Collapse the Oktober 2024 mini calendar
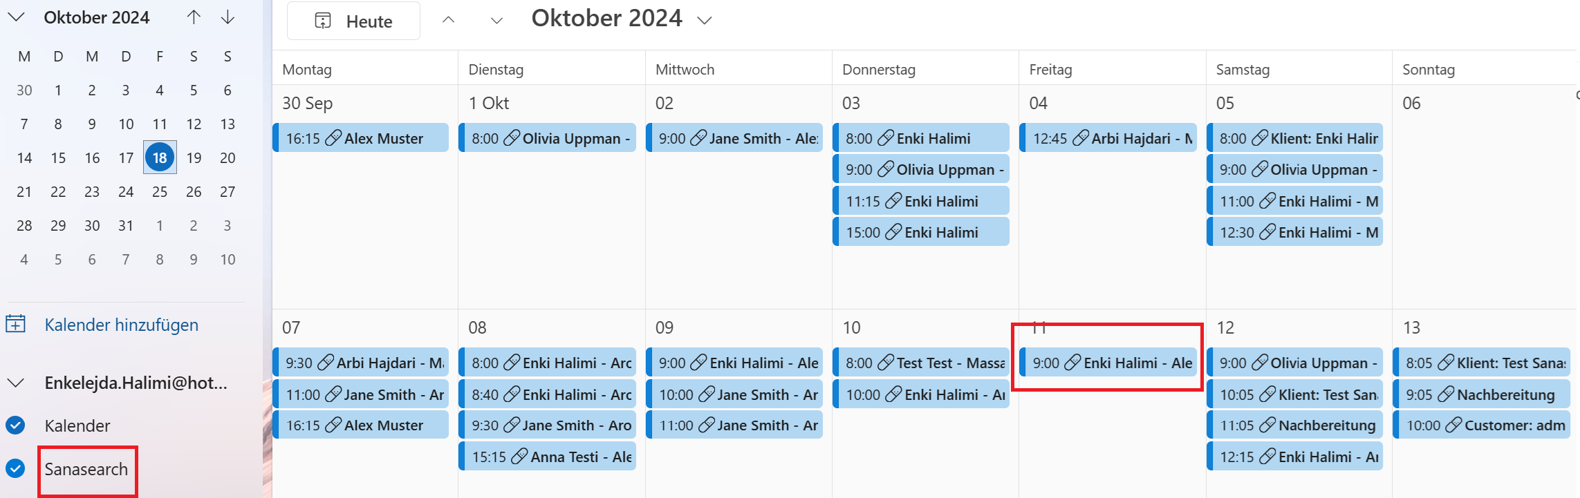This screenshot has height=498, width=1580. coord(16,17)
